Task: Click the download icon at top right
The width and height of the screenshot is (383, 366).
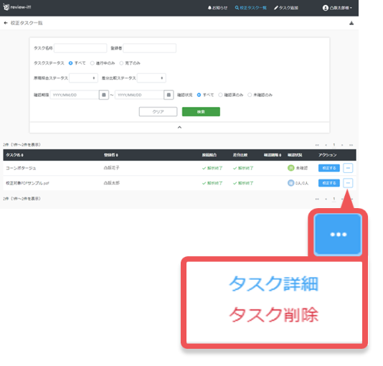Action: click(x=351, y=23)
